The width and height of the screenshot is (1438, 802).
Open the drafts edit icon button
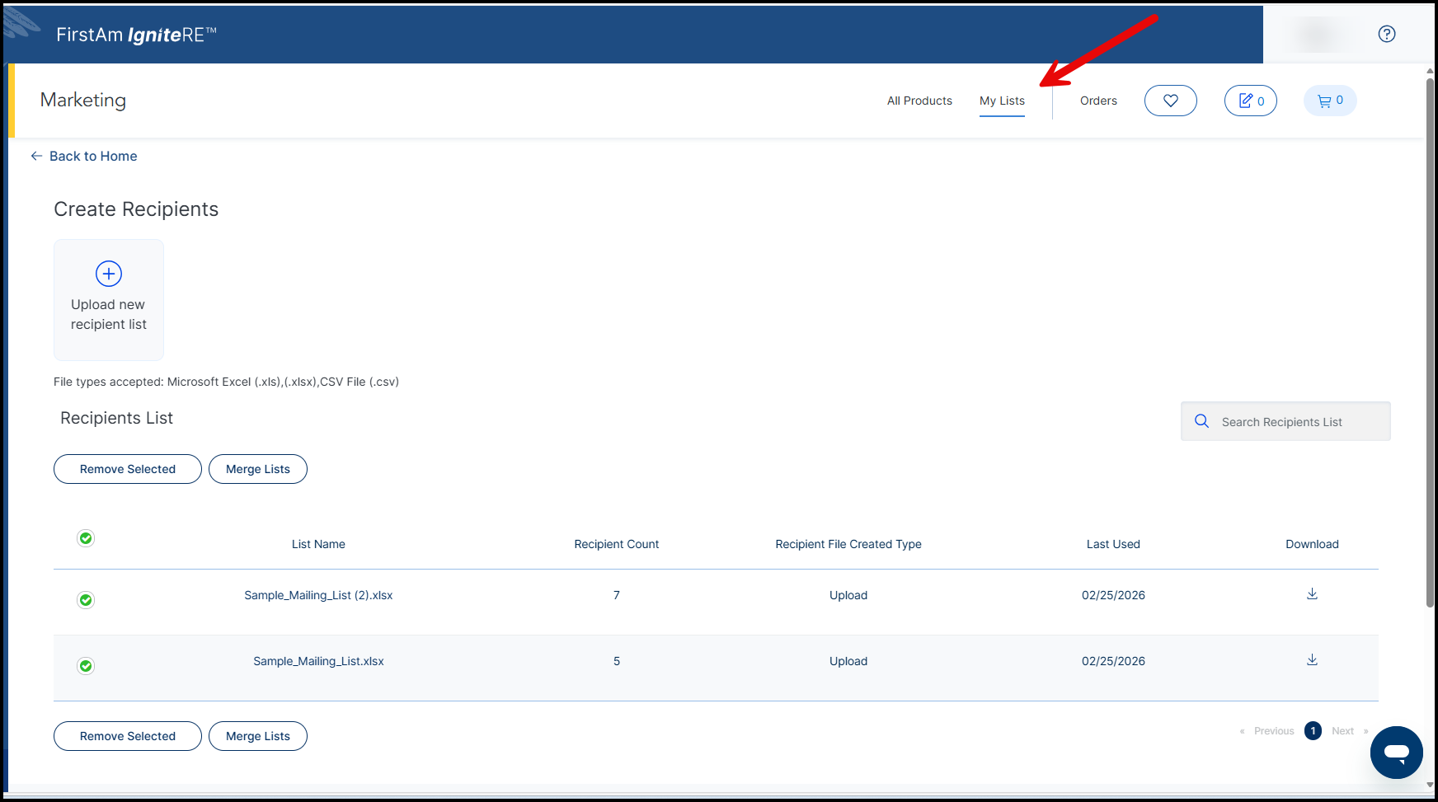[x=1250, y=101]
